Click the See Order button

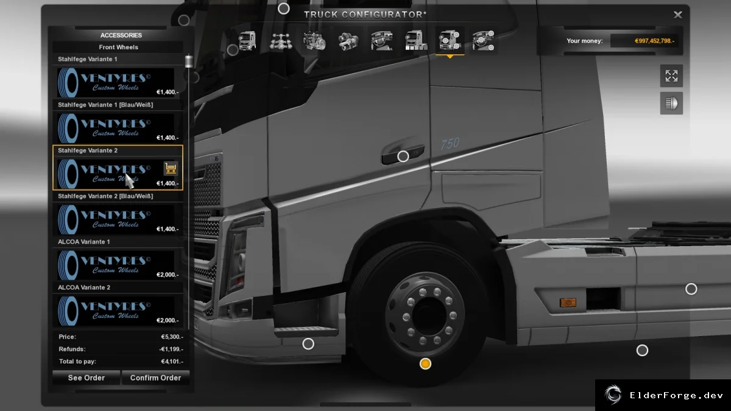(x=86, y=378)
